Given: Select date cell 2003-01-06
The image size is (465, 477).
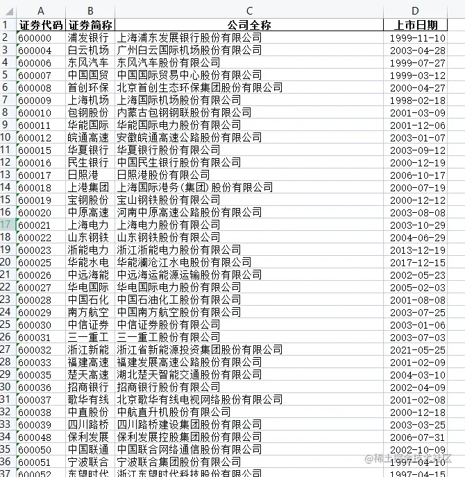Looking at the screenshot, I should tap(415, 324).
